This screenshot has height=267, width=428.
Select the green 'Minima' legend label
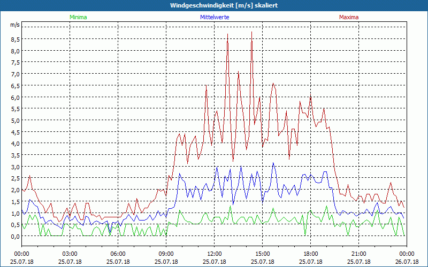(x=78, y=17)
